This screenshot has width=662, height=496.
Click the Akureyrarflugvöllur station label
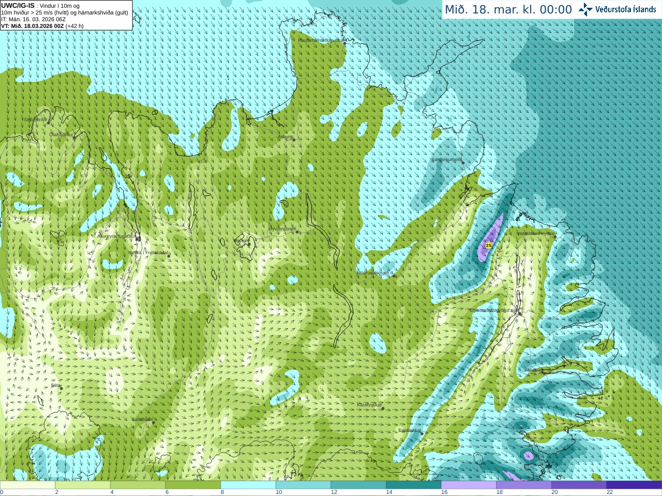point(116,236)
